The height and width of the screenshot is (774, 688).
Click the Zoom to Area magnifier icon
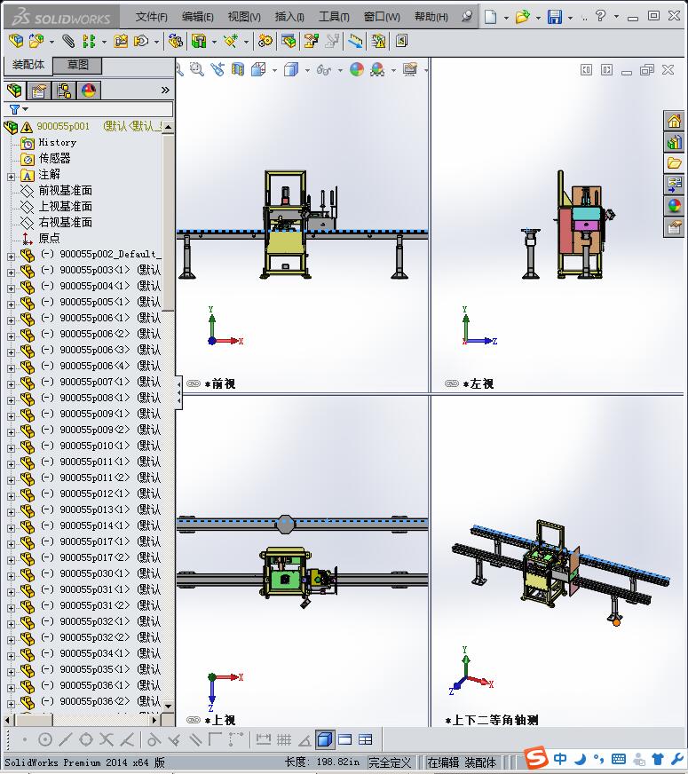[x=197, y=69]
